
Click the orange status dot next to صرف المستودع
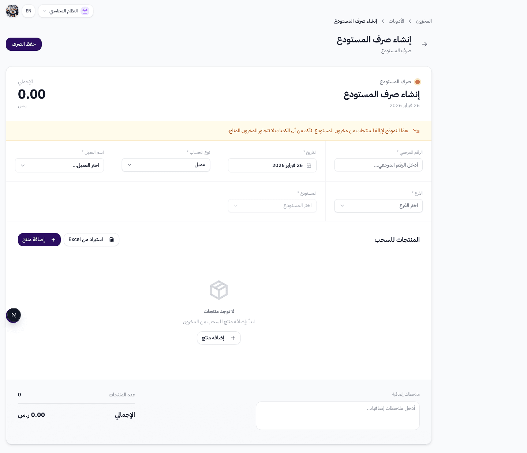coord(418,82)
